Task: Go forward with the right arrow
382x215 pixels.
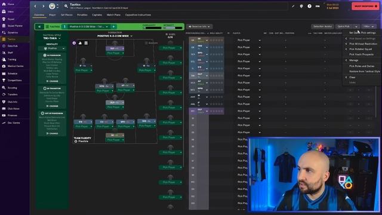Action: [x=44, y=6]
